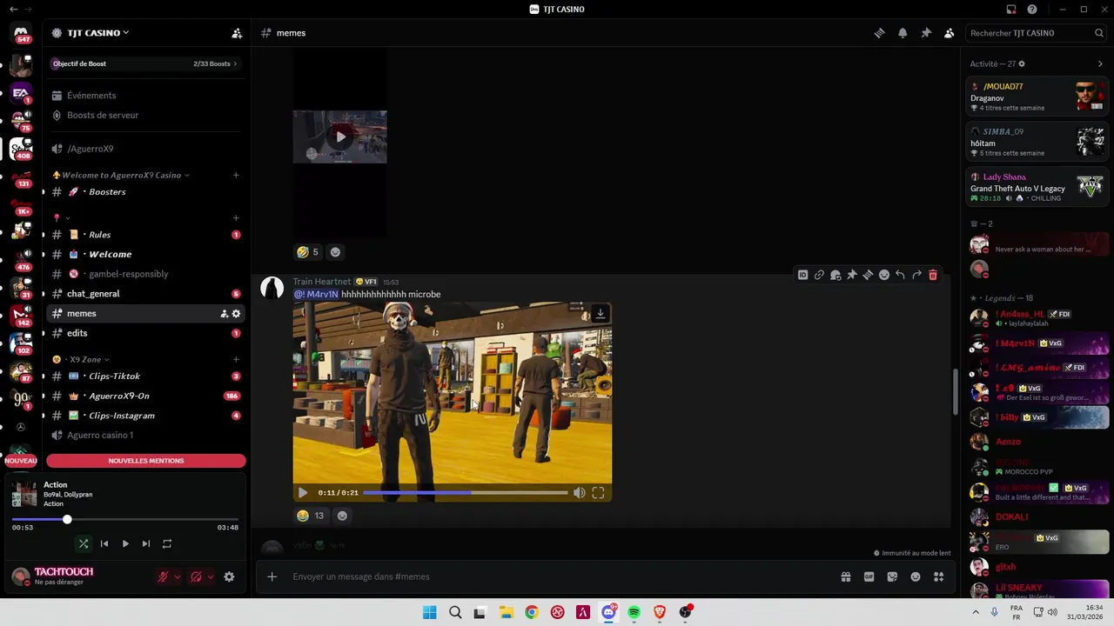Image resolution: width=1114 pixels, height=626 pixels.
Task: Open Chrome from Windows taskbar
Action: click(532, 612)
